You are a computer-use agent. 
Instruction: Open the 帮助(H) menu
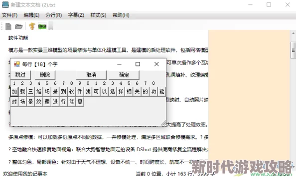pos(121,15)
